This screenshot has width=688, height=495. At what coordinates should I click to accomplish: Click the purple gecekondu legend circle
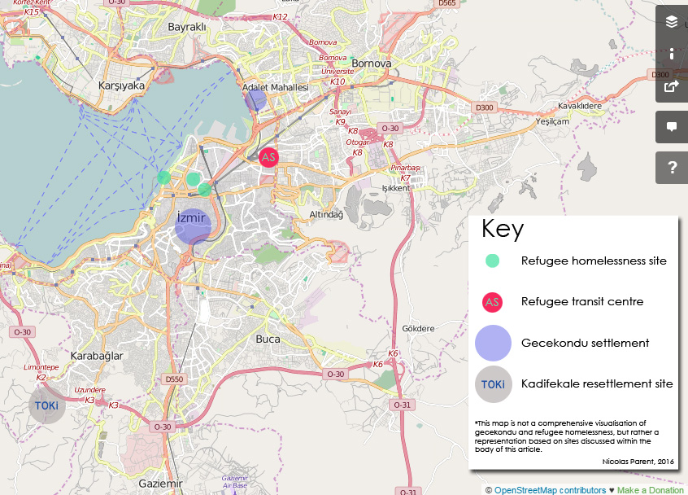coord(491,343)
